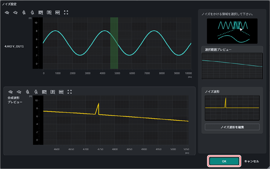Screen dimensions: 270x169
Task: Click the ノイズ波形 heading
Action: pos(212,92)
